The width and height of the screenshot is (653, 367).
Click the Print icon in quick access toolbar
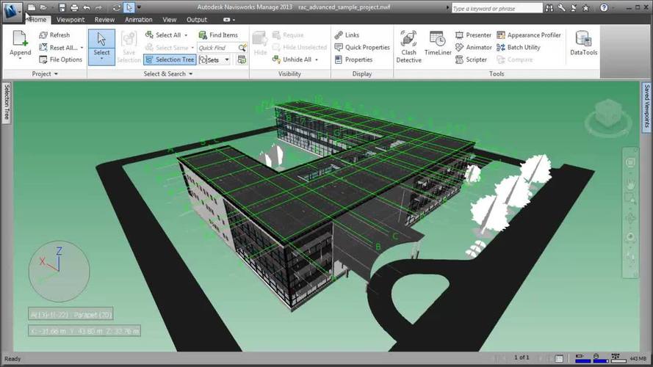click(x=74, y=7)
